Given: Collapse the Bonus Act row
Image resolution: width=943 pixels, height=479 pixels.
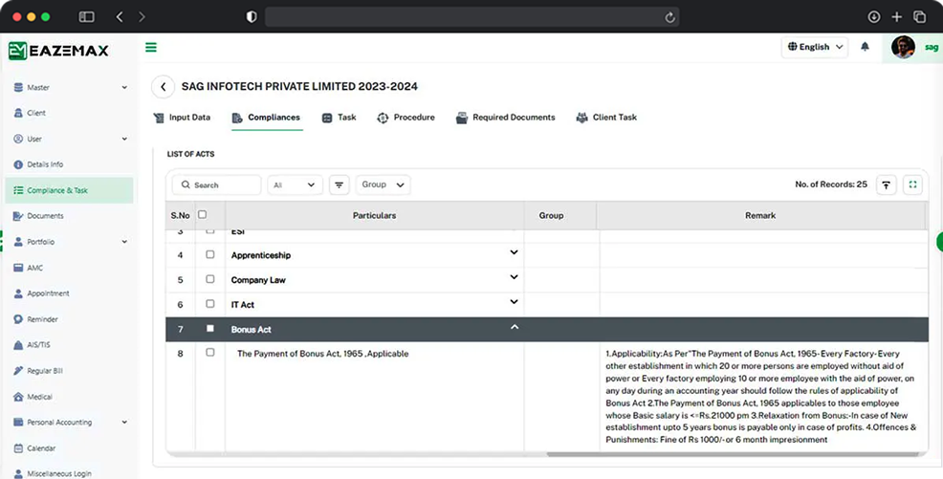Looking at the screenshot, I should click(515, 327).
